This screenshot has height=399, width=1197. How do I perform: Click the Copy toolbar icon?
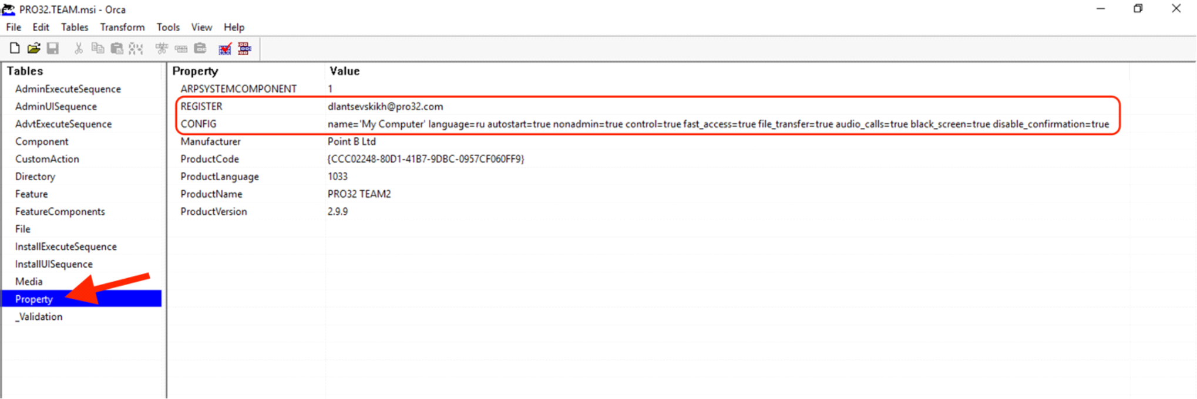(x=97, y=49)
